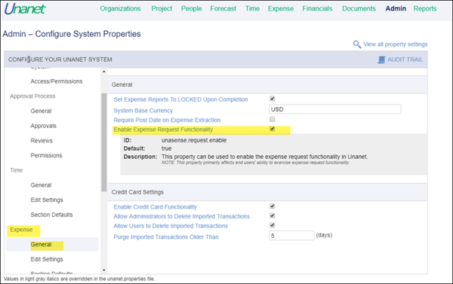The height and width of the screenshot is (284, 453).
Task: Select the Expense section heading in sidebar
Action: click(21, 230)
